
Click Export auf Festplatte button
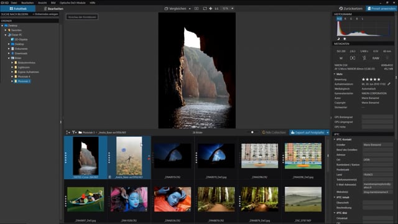click(x=307, y=133)
